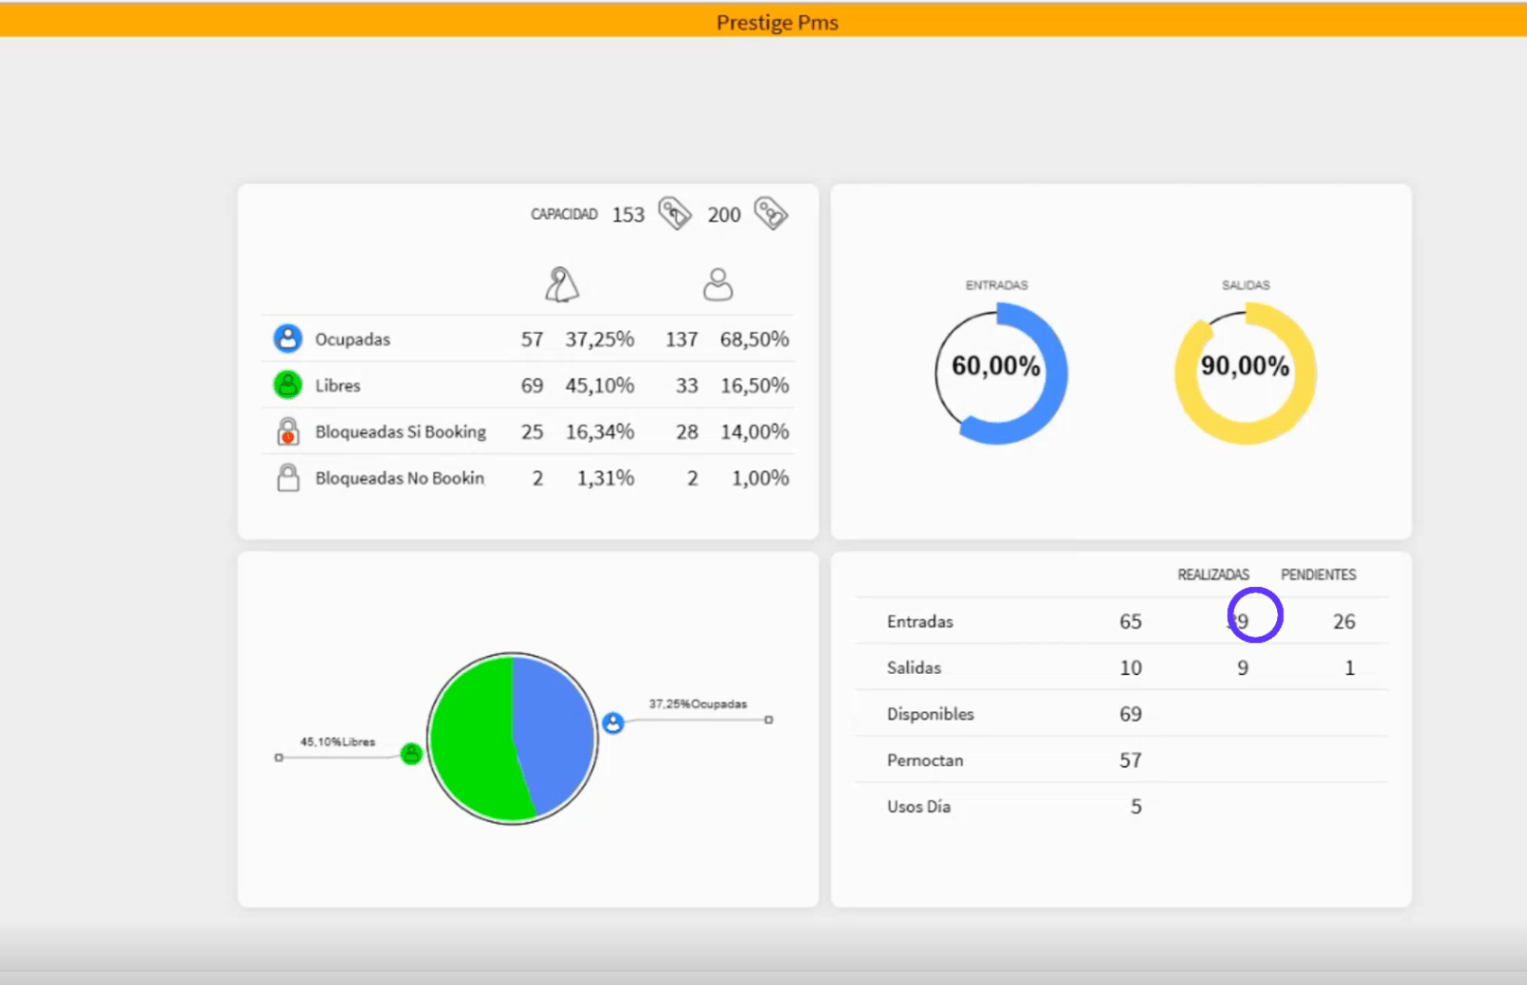Screen dimensions: 1527x985
Task: Click the Bloqueadas No Bookin padlock icon
Action: tap(287, 477)
